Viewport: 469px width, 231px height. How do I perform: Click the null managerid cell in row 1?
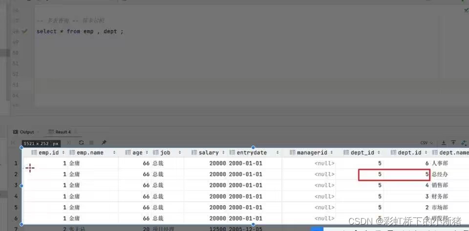click(x=324, y=164)
